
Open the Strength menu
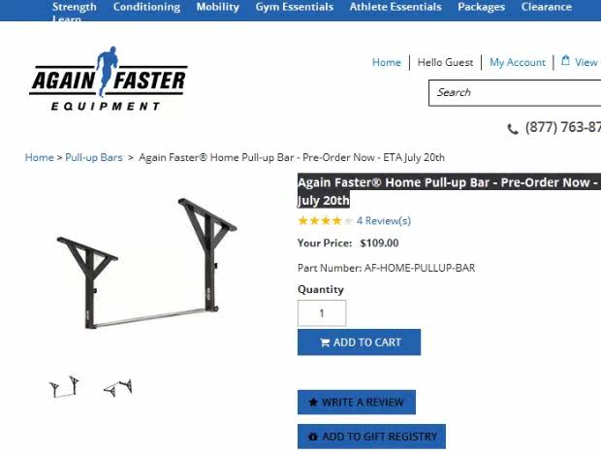pos(75,7)
